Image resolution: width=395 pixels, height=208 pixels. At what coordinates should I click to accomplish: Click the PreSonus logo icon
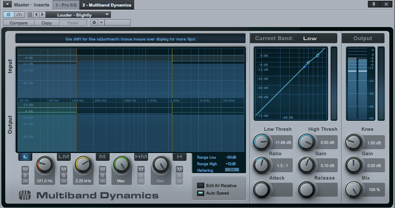pyautogui.click(x=25, y=195)
